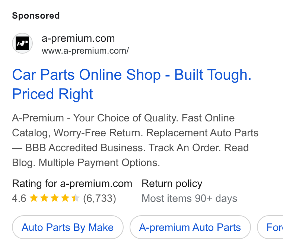The image size is (283, 251).
Task: Click the Priced Right headline text
Action: 53,94
